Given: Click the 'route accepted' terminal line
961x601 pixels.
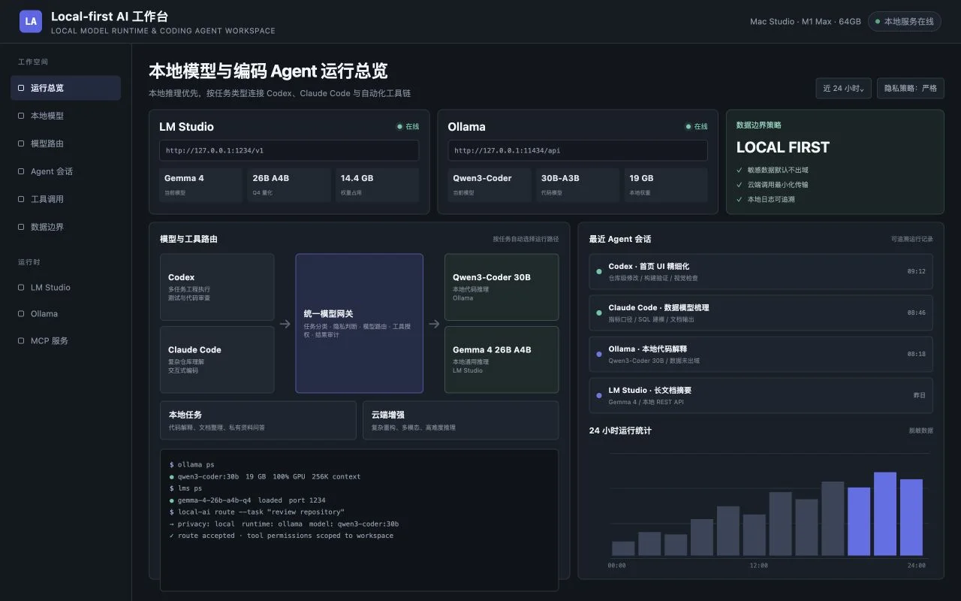Looking at the screenshot, I should 281,536.
